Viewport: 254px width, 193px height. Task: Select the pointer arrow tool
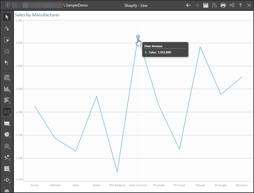click(7, 17)
